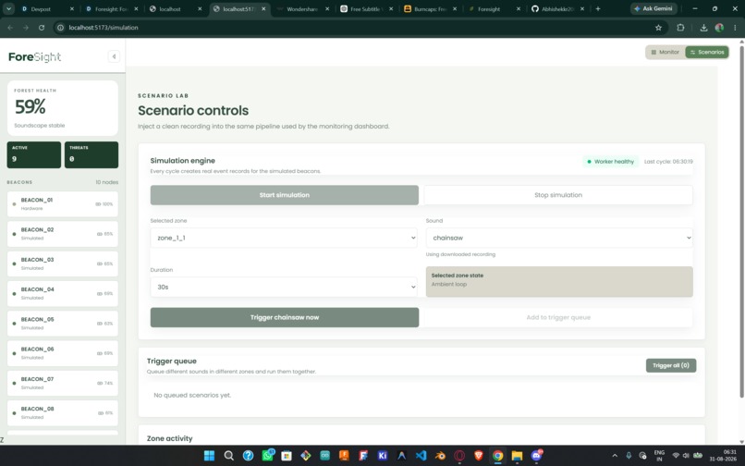Click the bookmark star icon in address bar
The width and height of the screenshot is (745, 466).
658,28
